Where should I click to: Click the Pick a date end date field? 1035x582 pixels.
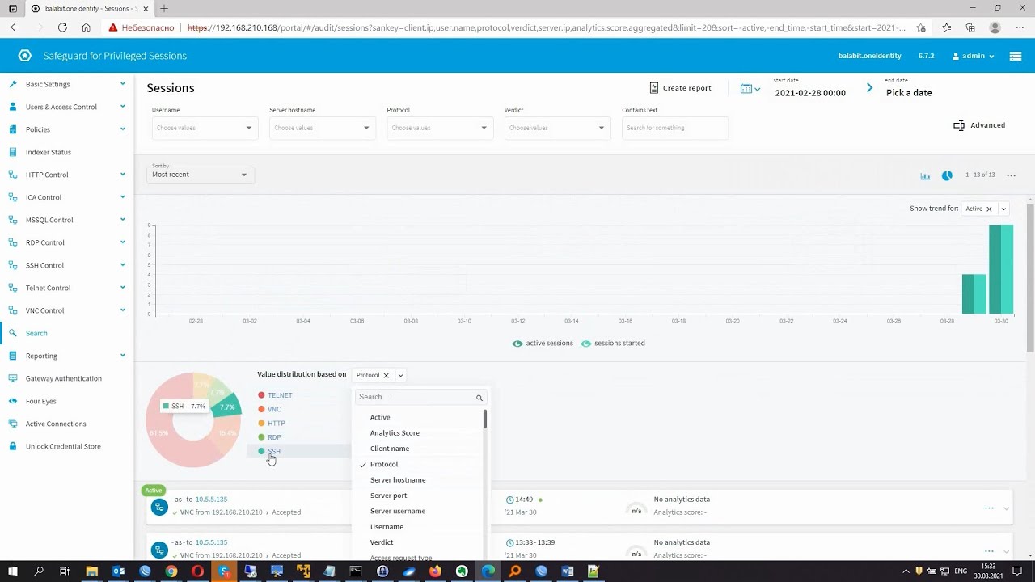[909, 93]
